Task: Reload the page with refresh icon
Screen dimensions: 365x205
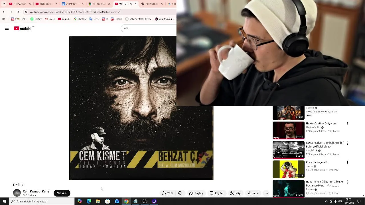Action: (18, 12)
